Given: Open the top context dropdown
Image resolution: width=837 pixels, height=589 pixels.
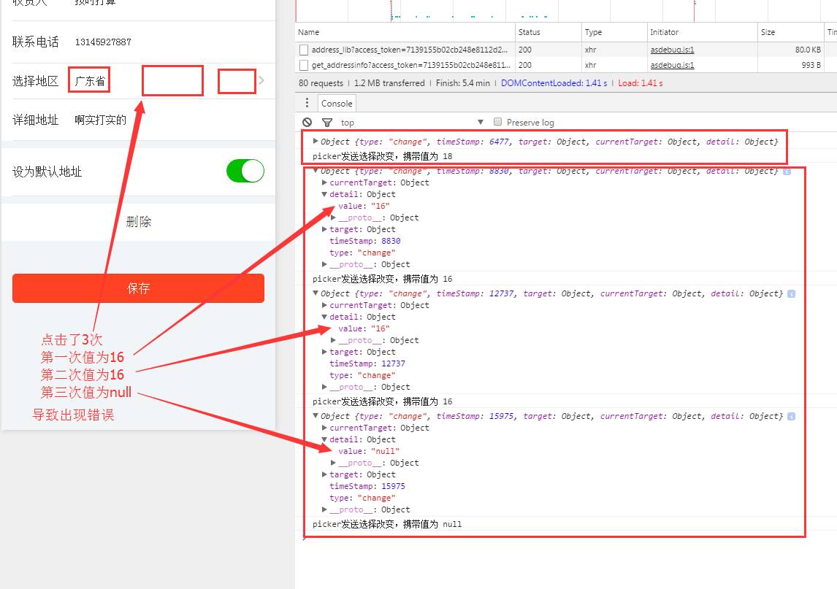Looking at the screenshot, I should [411, 122].
